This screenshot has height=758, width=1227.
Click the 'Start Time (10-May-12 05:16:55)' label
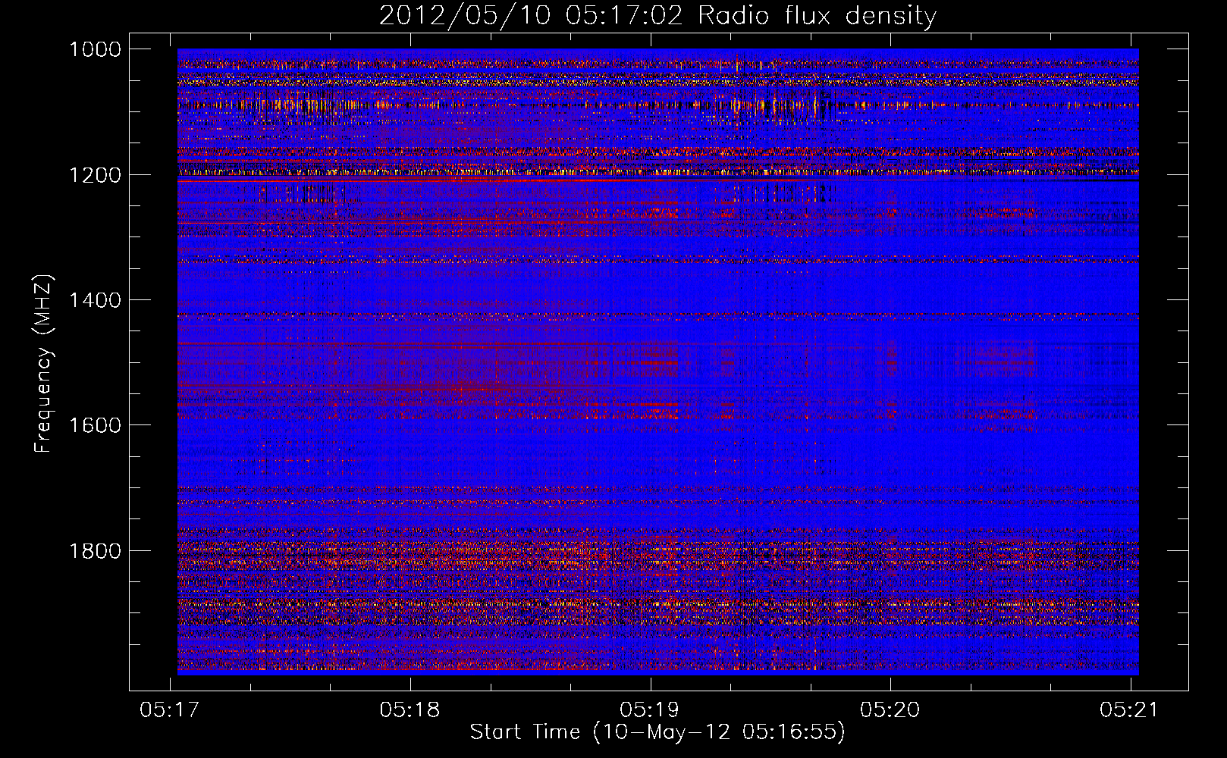coord(657,732)
